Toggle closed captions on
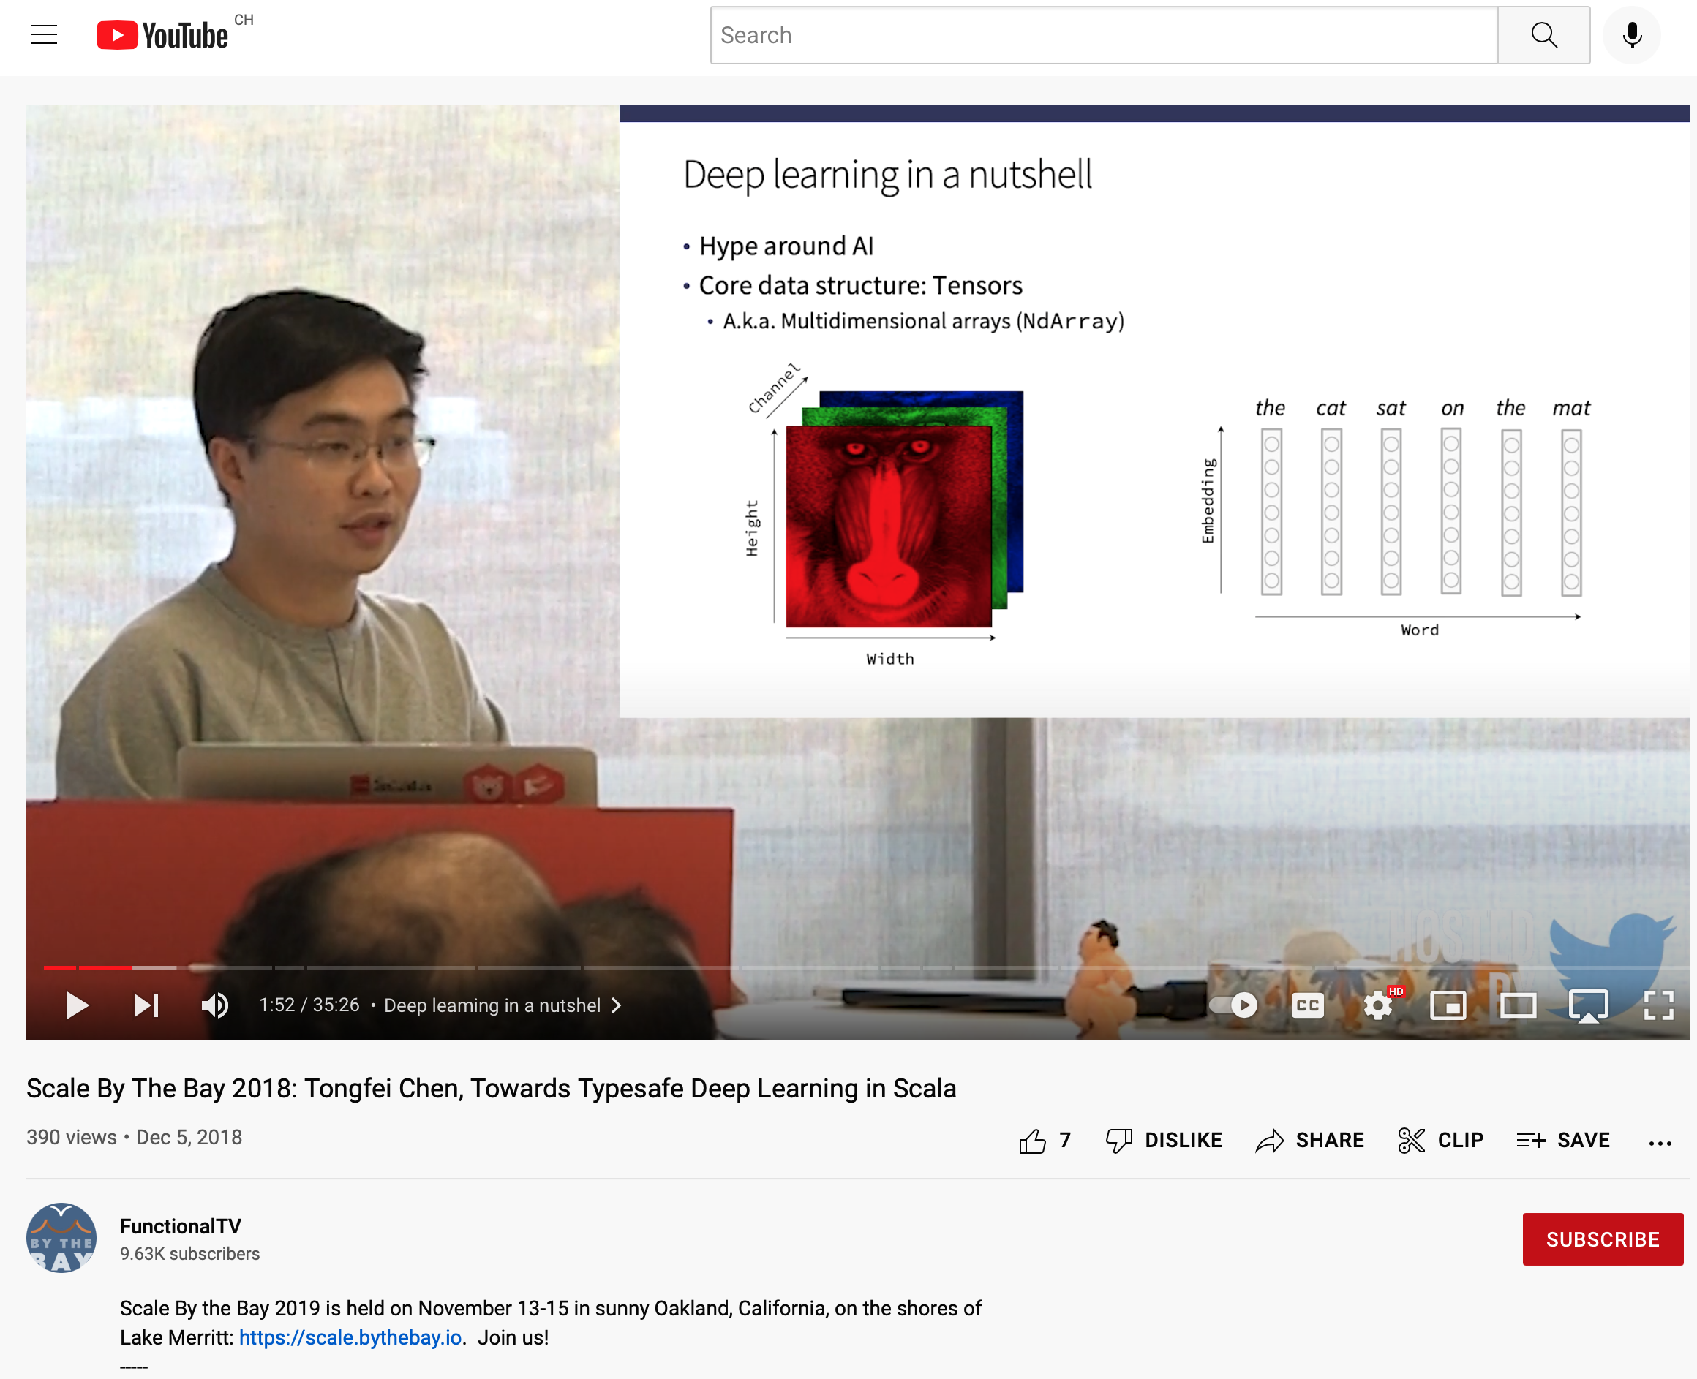 point(1307,1005)
